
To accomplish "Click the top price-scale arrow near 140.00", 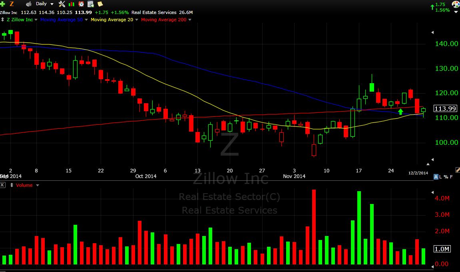I will click(432, 32).
